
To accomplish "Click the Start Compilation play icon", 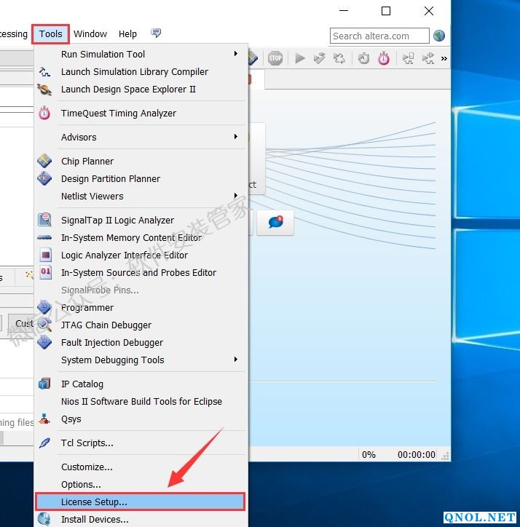I will pos(300,59).
